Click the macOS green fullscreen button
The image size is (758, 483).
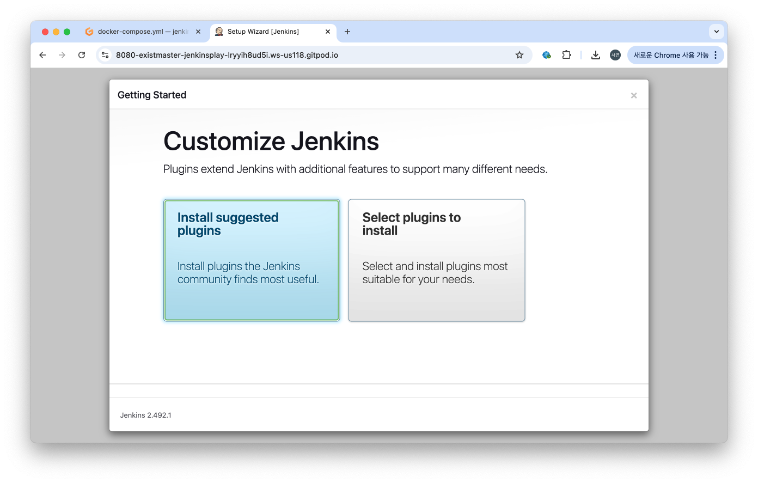tap(67, 32)
